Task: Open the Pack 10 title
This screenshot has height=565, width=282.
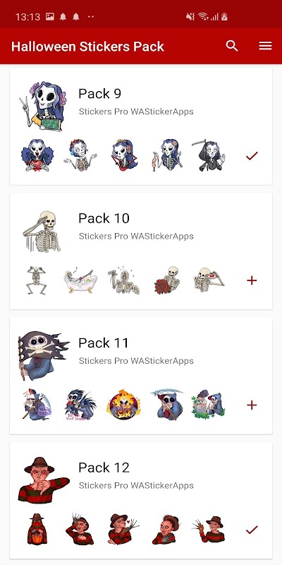Action: pos(104,218)
